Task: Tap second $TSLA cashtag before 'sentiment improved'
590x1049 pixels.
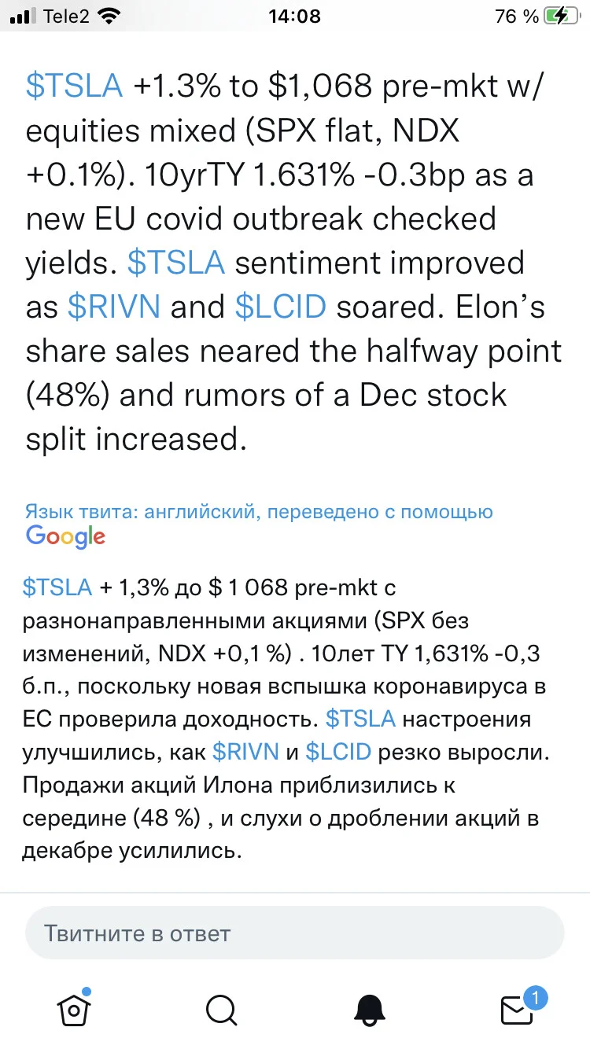Action: click(x=176, y=263)
